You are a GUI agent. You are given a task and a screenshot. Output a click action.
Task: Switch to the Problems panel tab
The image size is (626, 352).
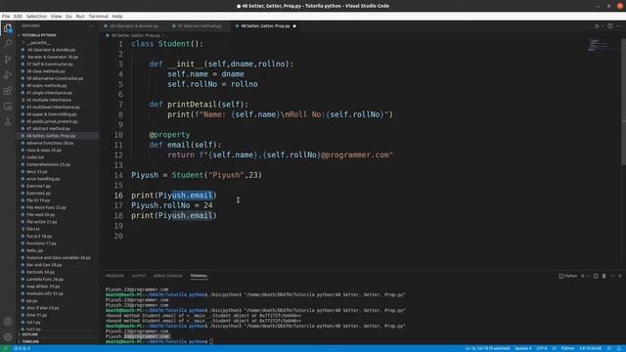coord(114,276)
